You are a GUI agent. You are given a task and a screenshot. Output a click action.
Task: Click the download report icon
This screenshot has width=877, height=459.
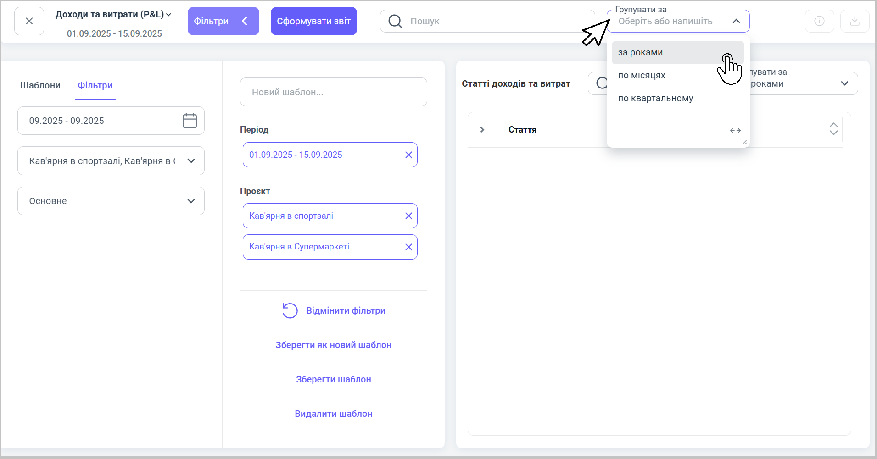point(855,21)
